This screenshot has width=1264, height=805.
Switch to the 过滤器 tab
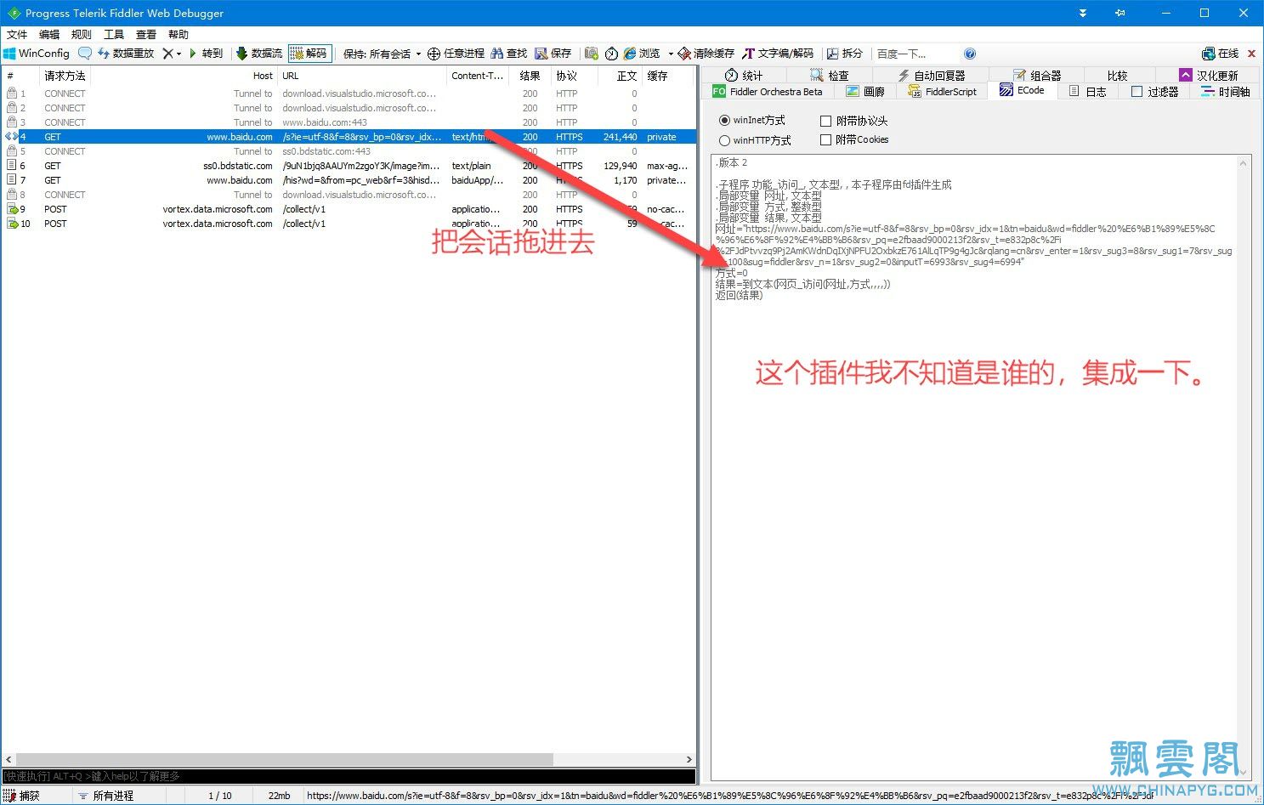coord(1154,92)
